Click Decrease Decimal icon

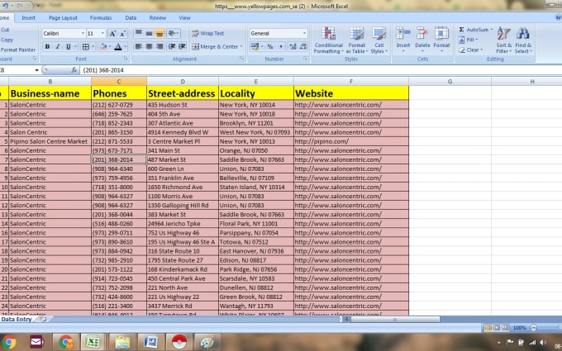coord(303,46)
